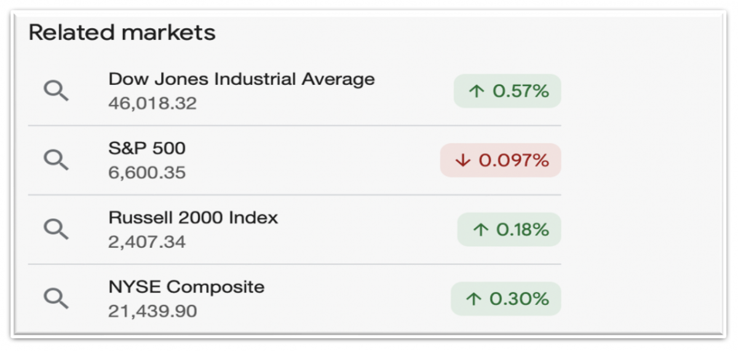This screenshot has height=351, width=738.
Task: Click the red 0.097% percentage text
Action: point(514,161)
